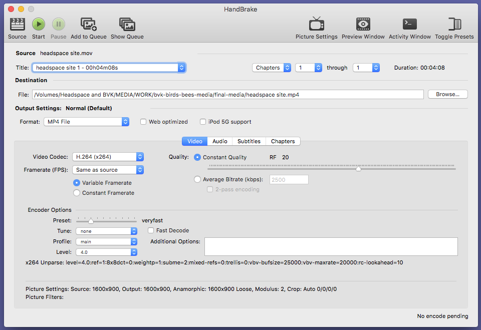Open the Chapters range type dropdown
This screenshot has height=330, width=481.
point(272,68)
